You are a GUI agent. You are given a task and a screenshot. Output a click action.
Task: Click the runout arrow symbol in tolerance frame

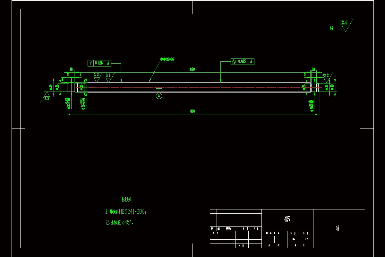pos(91,63)
